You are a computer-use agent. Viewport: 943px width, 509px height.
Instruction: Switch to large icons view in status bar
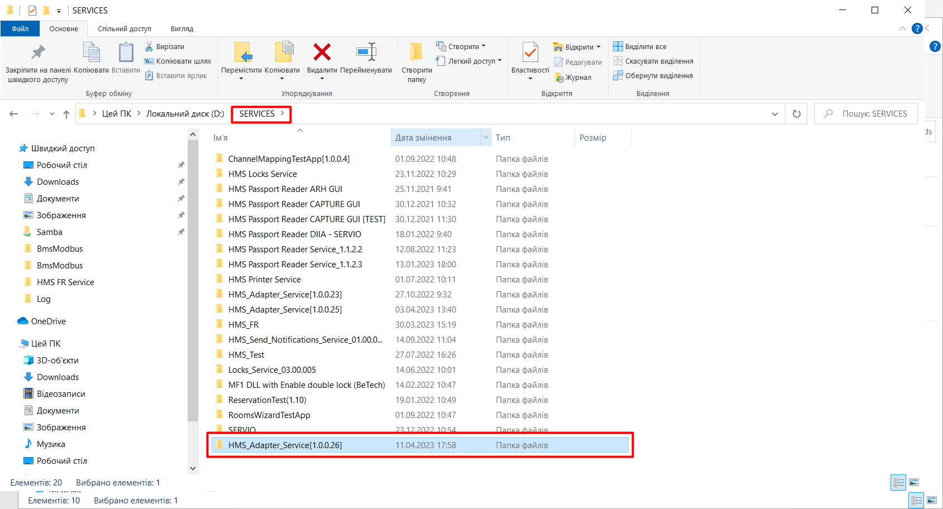click(914, 482)
